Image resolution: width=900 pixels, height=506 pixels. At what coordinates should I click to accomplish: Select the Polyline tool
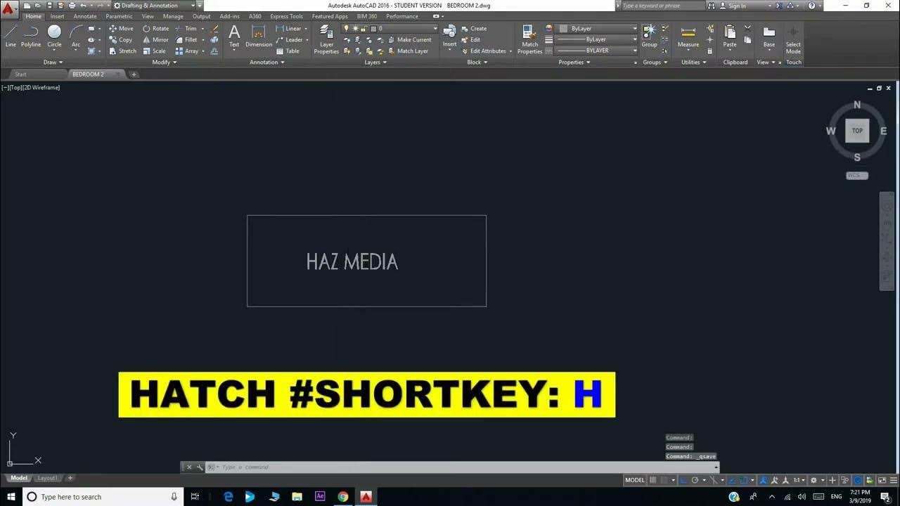(x=31, y=35)
